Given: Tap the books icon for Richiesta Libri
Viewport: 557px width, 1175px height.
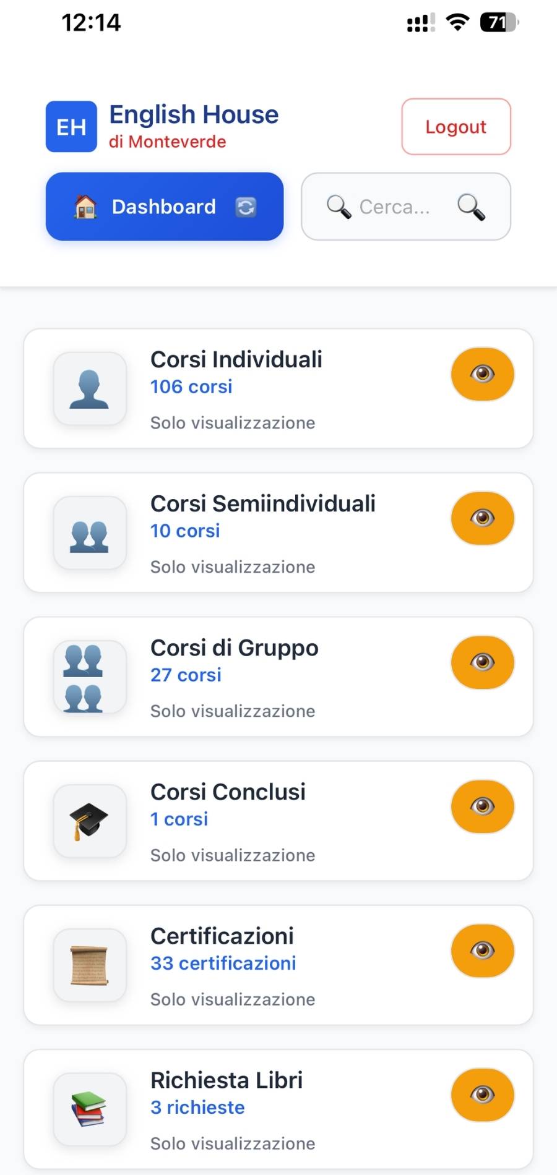Looking at the screenshot, I should pyautogui.click(x=90, y=1109).
